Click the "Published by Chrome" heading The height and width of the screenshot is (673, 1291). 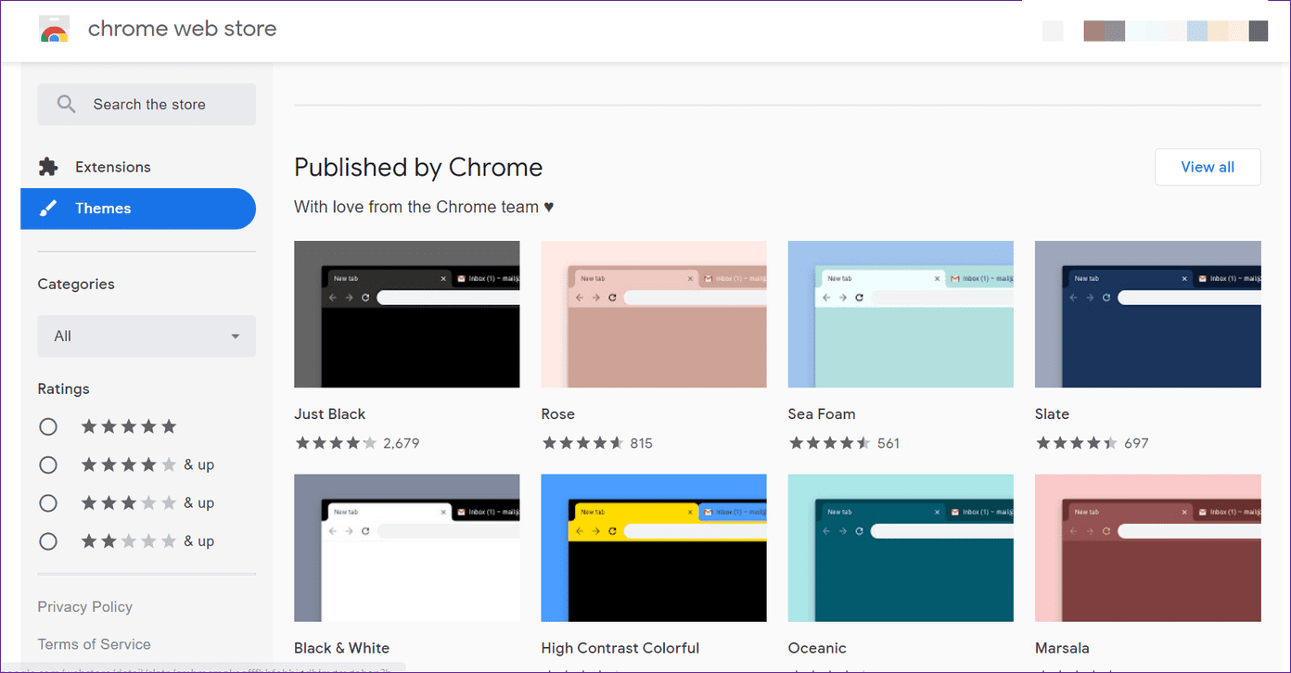[418, 167]
